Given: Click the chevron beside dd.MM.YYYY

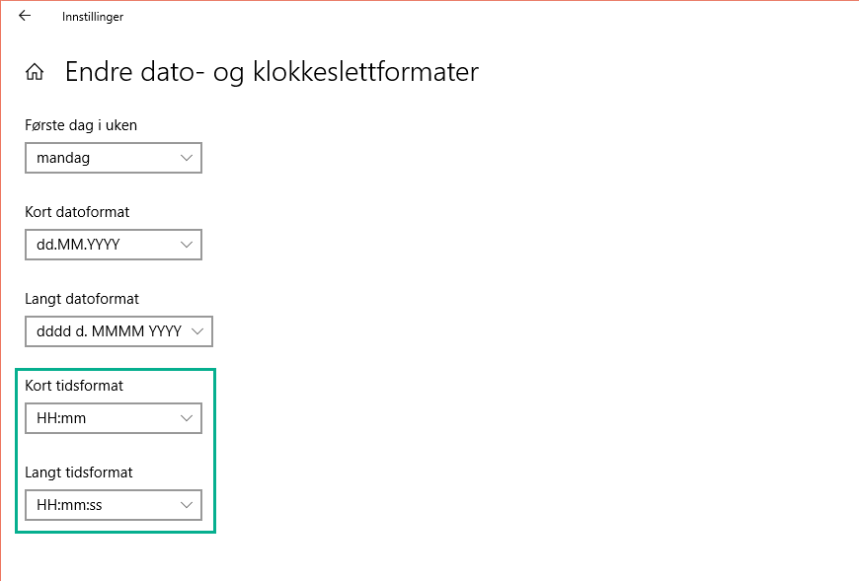Looking at the screenshot, I should 188,245.
